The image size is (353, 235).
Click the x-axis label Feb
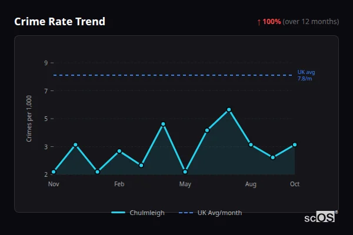pos(119,184)
